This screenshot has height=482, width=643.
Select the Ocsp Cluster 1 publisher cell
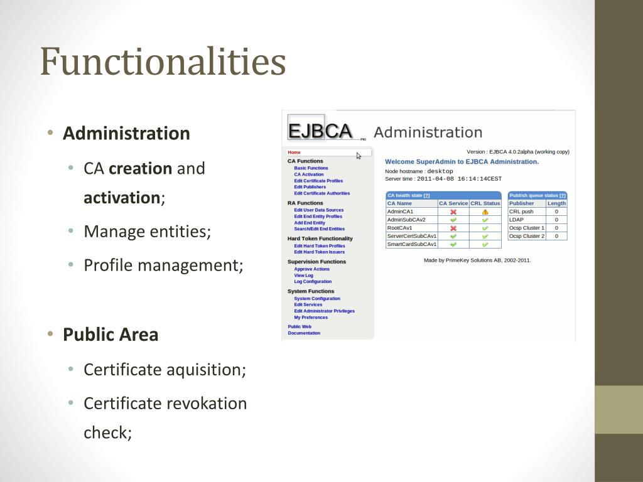(x=527, y=228)
